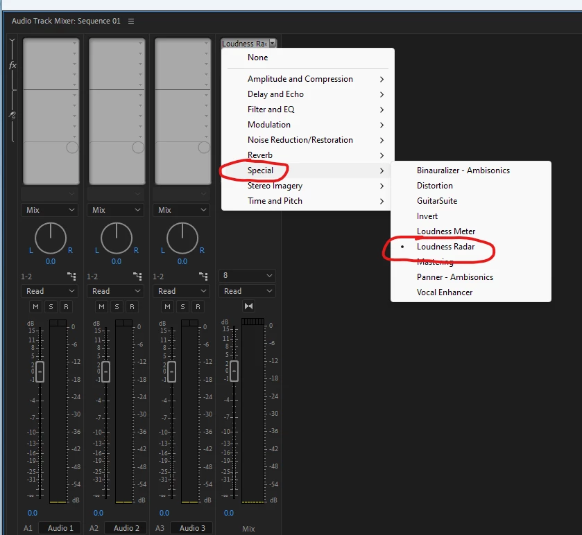Click Audio 2 volume value 0.0 above A2
The height and width of the screenshot is (535, 582).
pyautogui.click(x=99, y=513)
